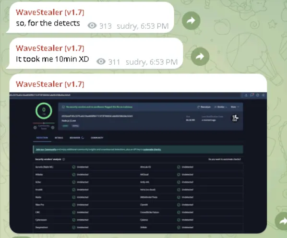The width and height of the screenshot is (287, 238).
Task: Open the Similar dropdown
Action: point(221,107)
